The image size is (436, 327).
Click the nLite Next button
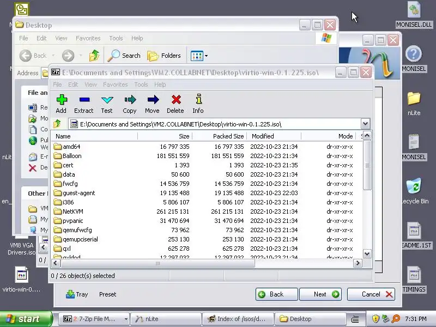tap(320, 294)
